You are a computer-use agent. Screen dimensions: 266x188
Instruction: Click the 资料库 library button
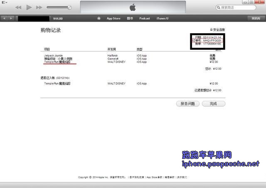click(256, 18)
